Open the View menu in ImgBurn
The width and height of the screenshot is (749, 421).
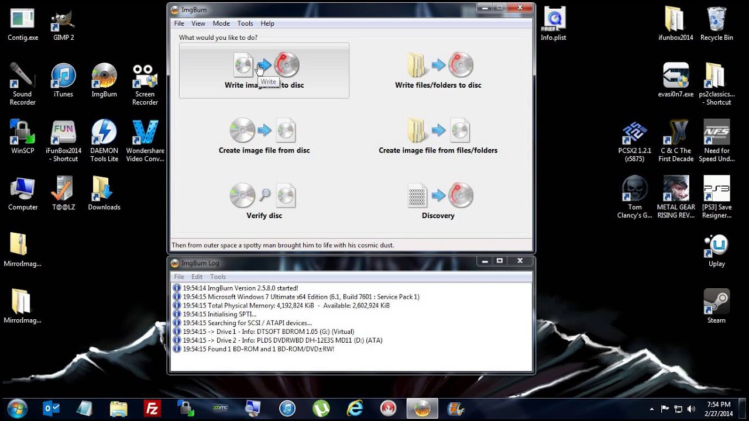[198, 23]
